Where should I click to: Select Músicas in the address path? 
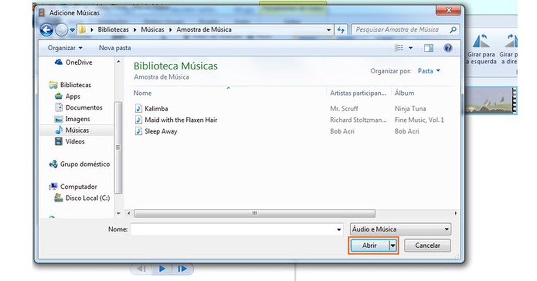pyautogui.click(x=152, y=30)
